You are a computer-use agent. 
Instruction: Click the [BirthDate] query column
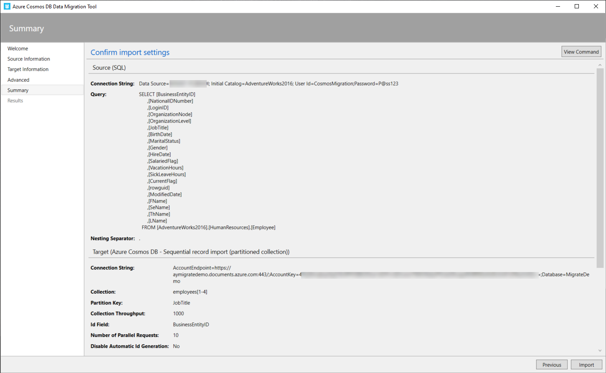tap(160, 134)
